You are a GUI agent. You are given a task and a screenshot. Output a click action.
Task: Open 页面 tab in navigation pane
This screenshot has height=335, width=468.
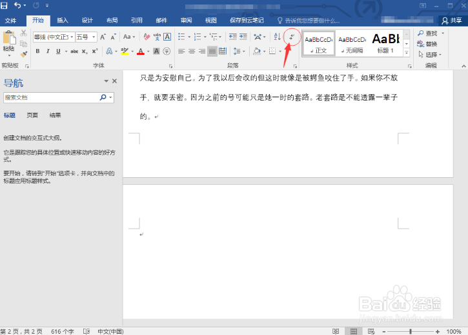click(x=32, y=115)
